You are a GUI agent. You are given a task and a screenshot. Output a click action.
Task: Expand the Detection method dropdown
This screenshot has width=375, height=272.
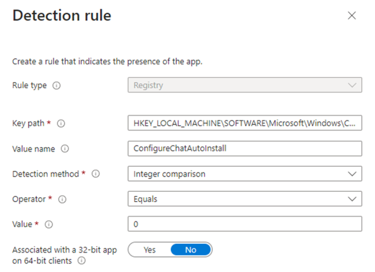244,174
